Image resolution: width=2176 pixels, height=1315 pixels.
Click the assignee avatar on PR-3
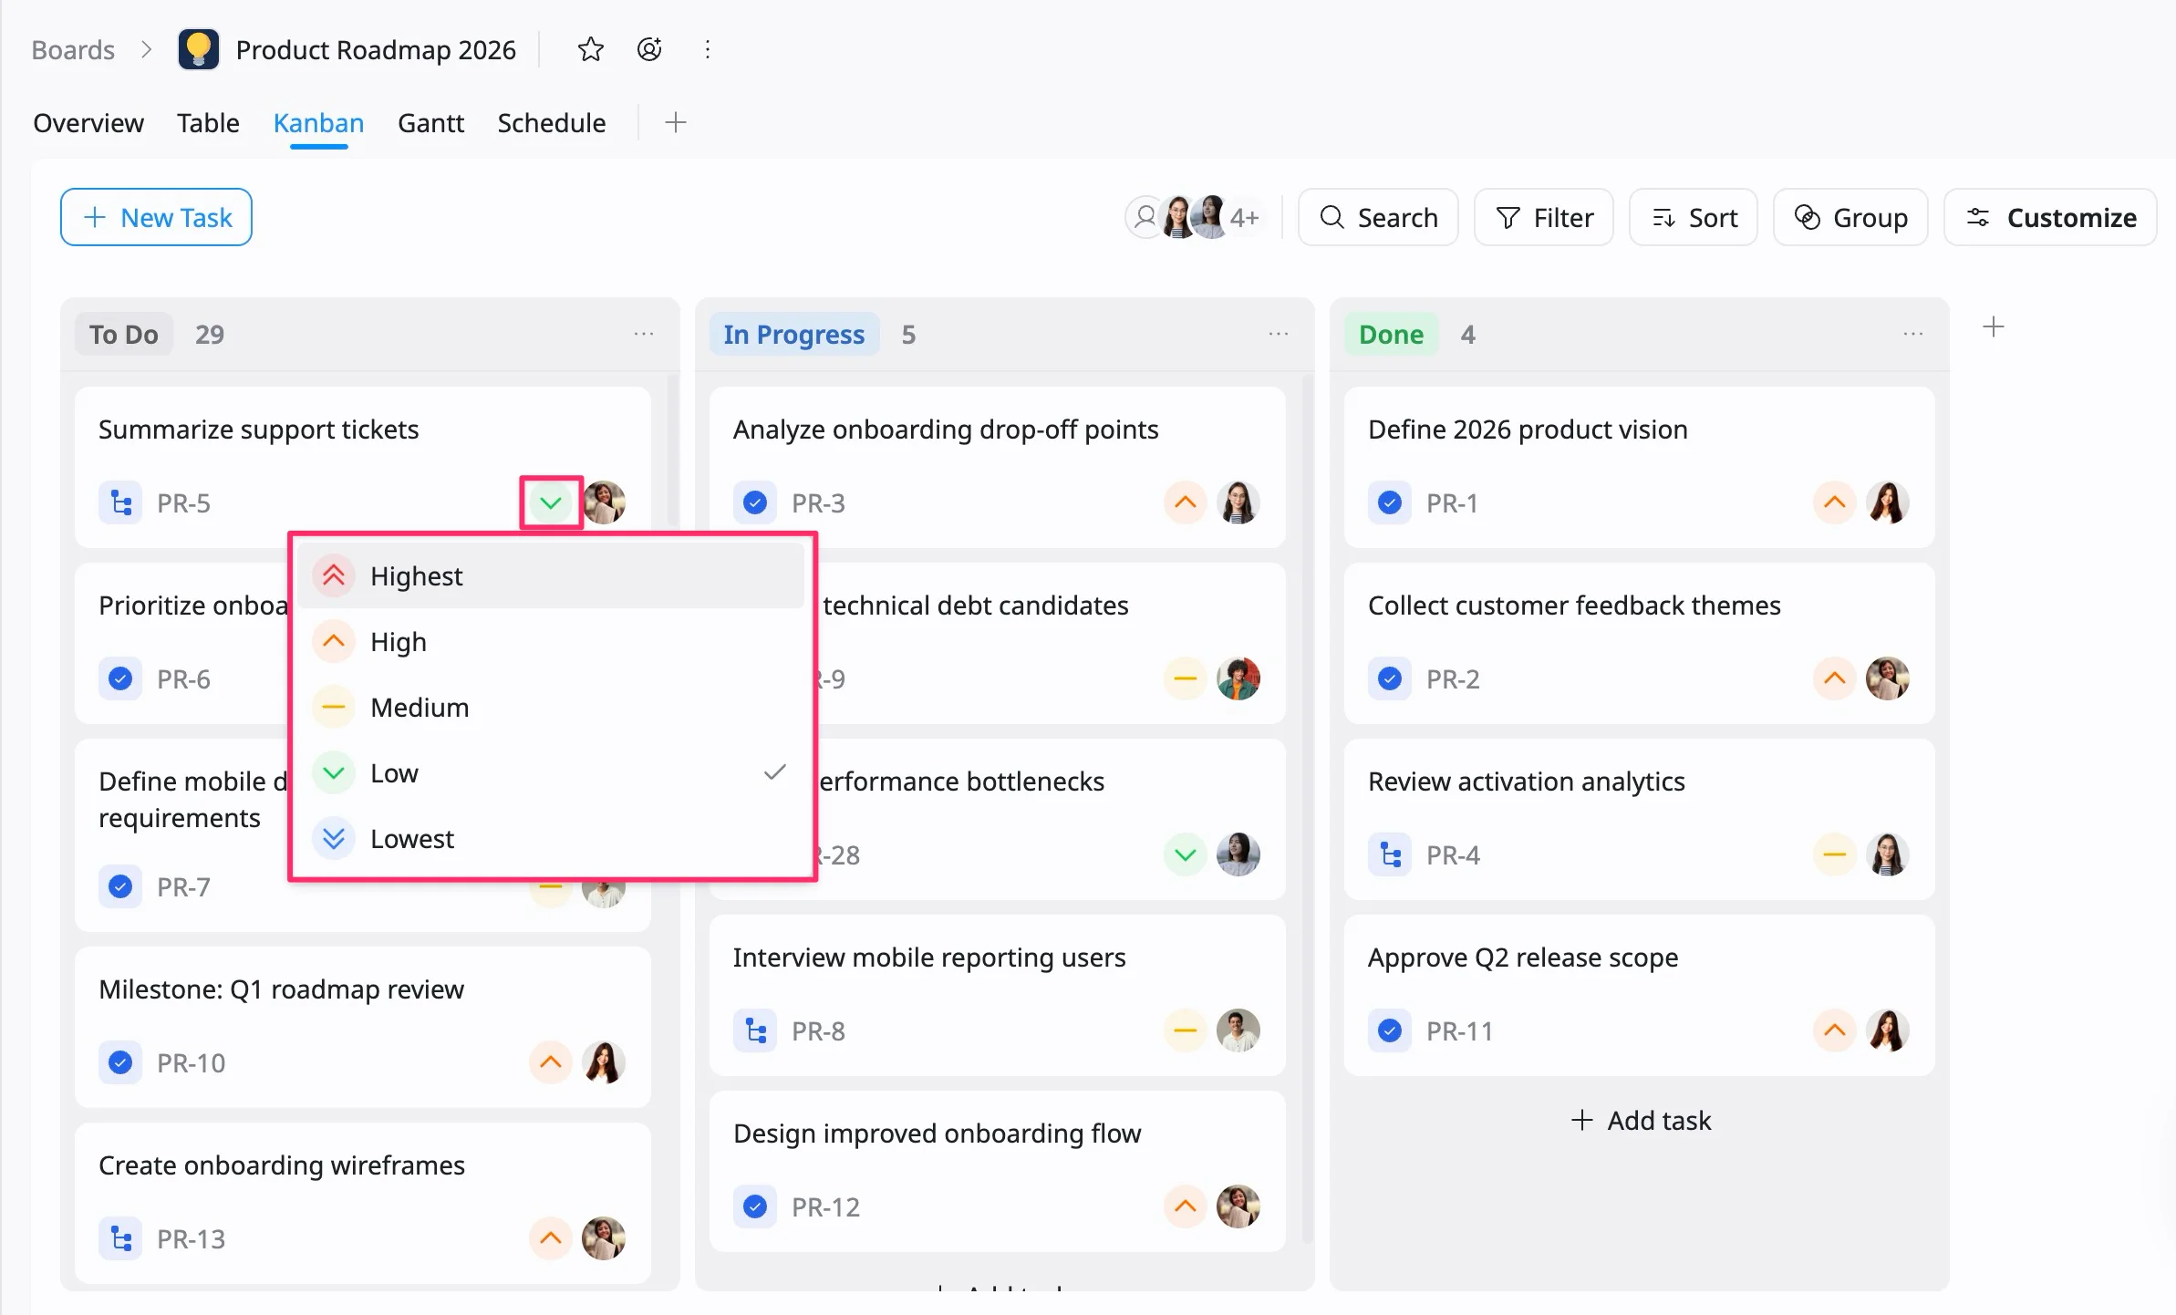[x=1238, y=502]
